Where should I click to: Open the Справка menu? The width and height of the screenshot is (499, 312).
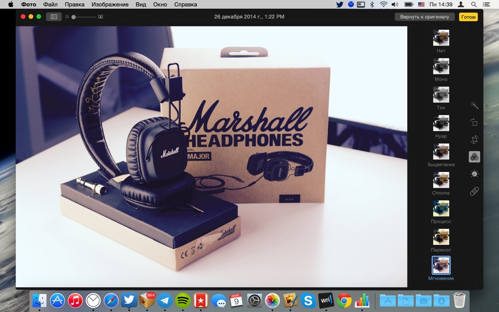point(186,4)
